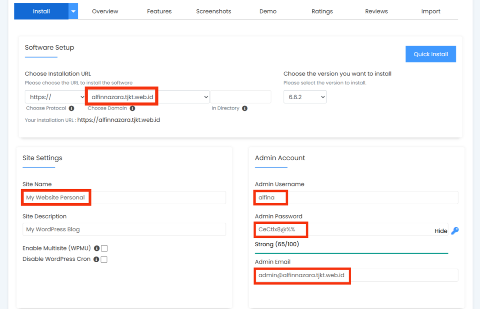Open the version 6.6.2 dropdown
The width and height of the screenshot is (480, 309).
[x=305, y=97]
